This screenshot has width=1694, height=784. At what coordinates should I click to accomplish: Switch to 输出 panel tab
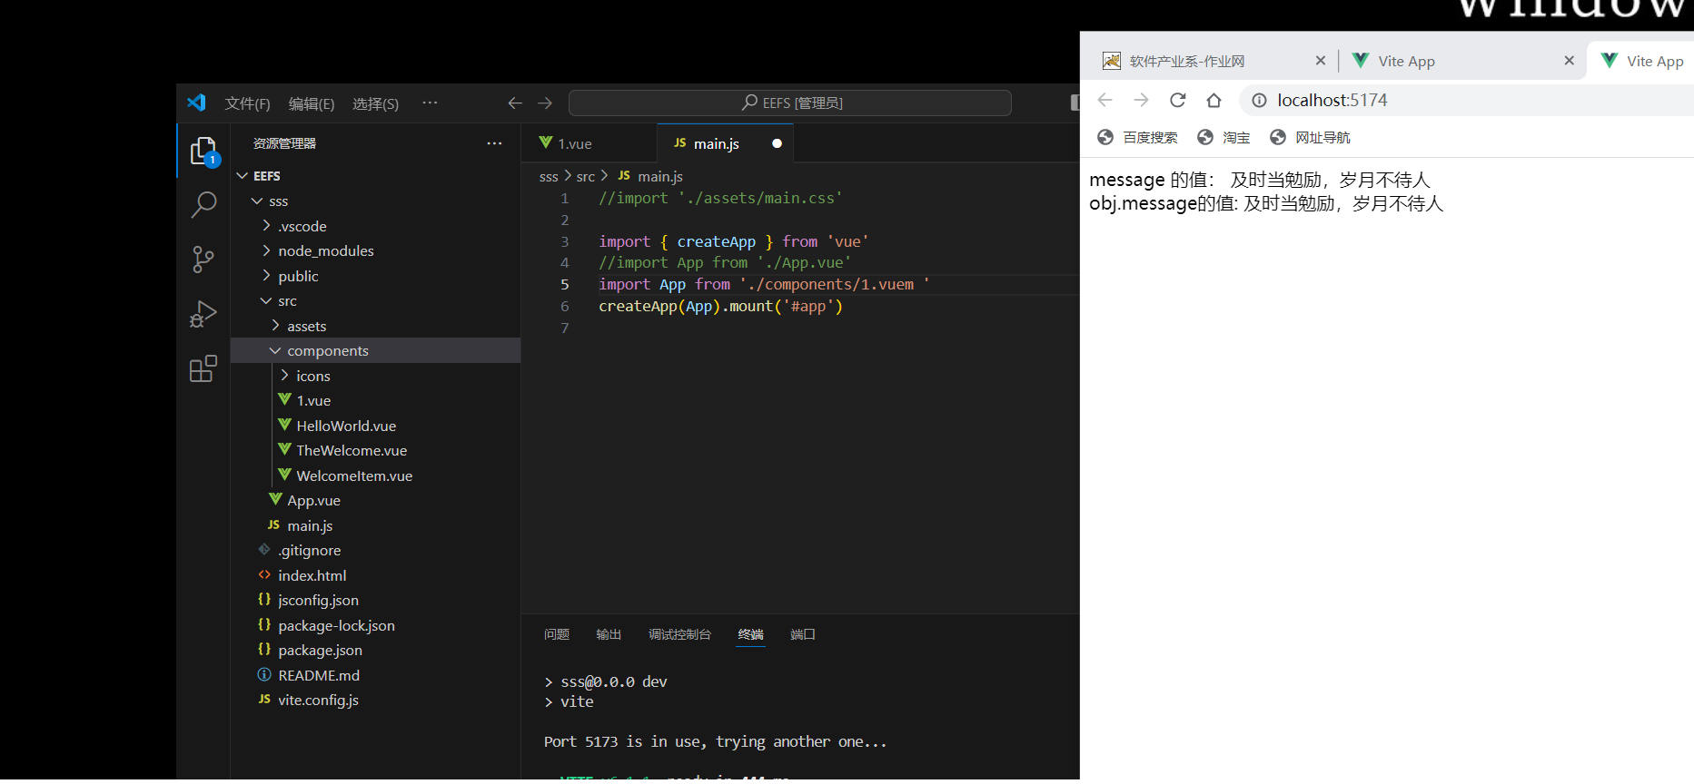609,634
